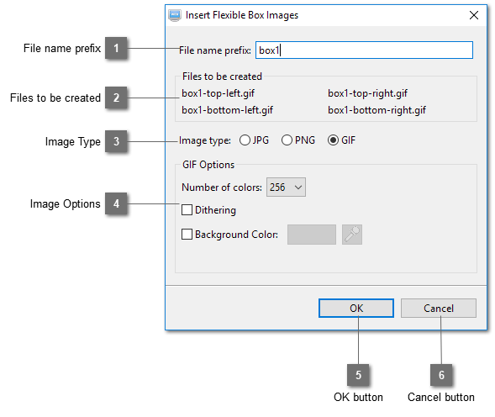This screenshot has height=417, width=495.
Task: Close the Insert Flexible Box Images dialog
Action: [473, 15]
